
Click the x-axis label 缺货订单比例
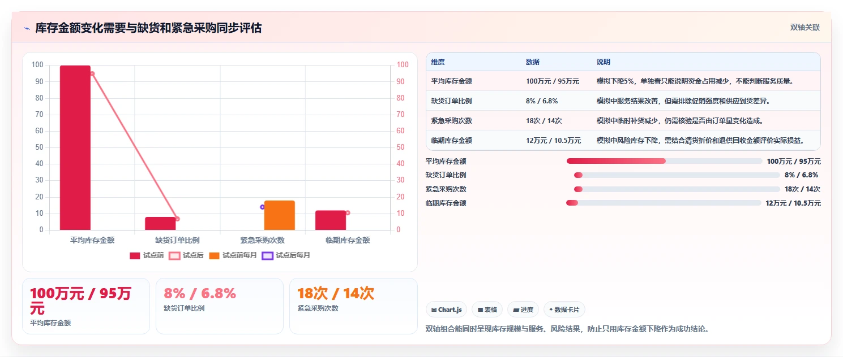[x=177, y=240]
